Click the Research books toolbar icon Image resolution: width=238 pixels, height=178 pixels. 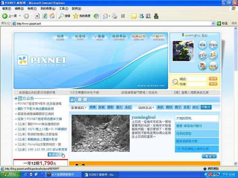pyautogui.click(x=148, y=16)
